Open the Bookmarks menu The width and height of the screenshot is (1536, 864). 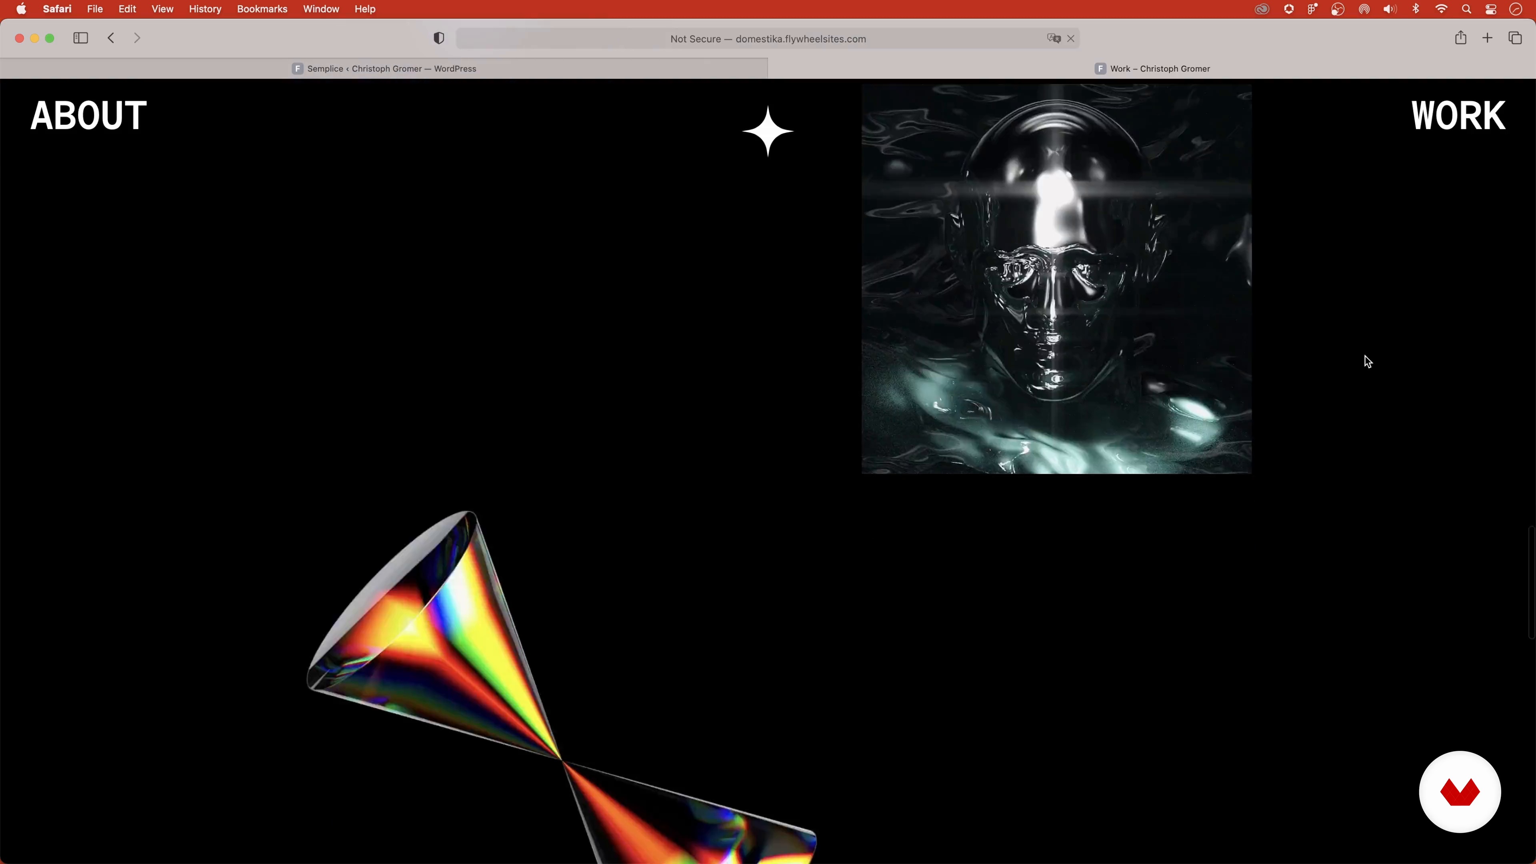coord(262,9)
